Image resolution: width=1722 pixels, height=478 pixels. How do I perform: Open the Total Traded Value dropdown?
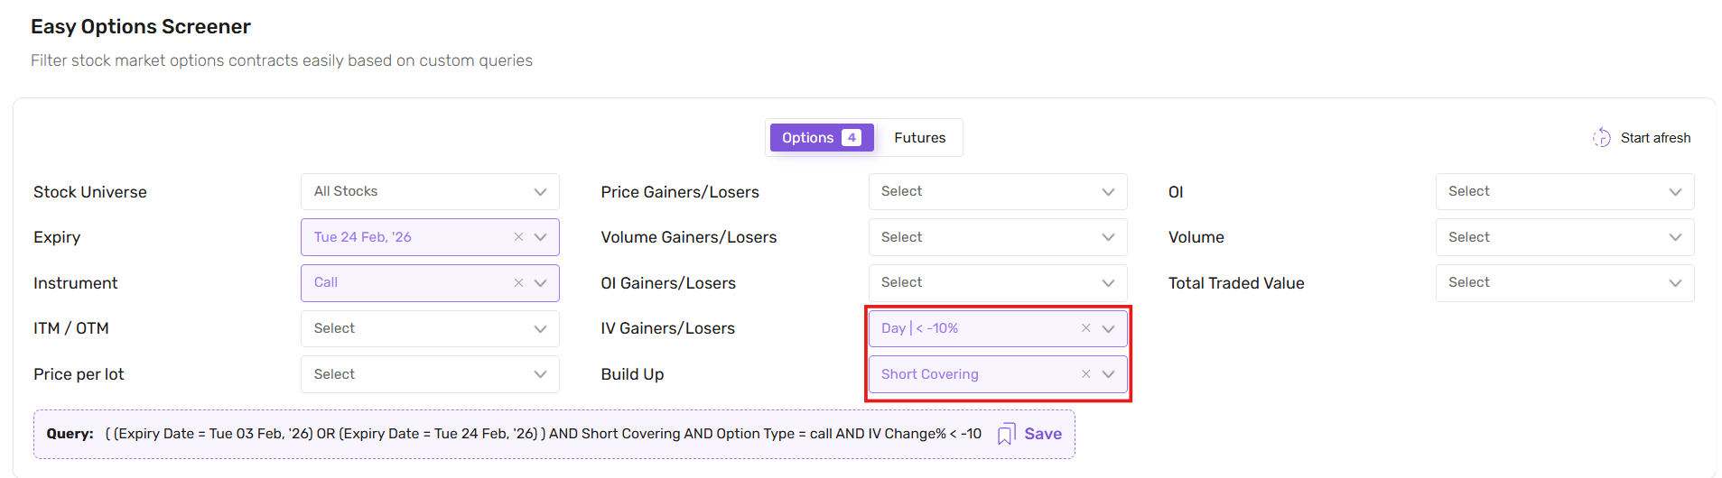point(1564,283)
